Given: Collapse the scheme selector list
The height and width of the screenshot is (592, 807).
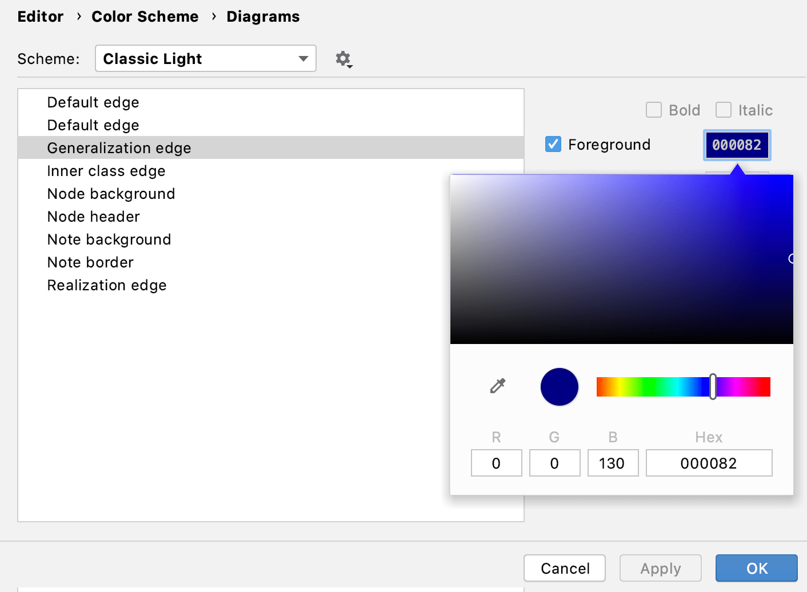Looking at the screenshot, I should [303, 58].
